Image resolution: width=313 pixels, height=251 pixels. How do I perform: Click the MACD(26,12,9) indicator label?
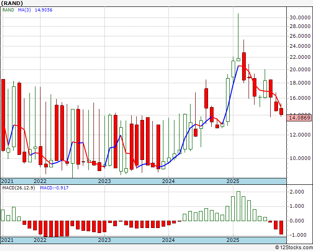18,188
